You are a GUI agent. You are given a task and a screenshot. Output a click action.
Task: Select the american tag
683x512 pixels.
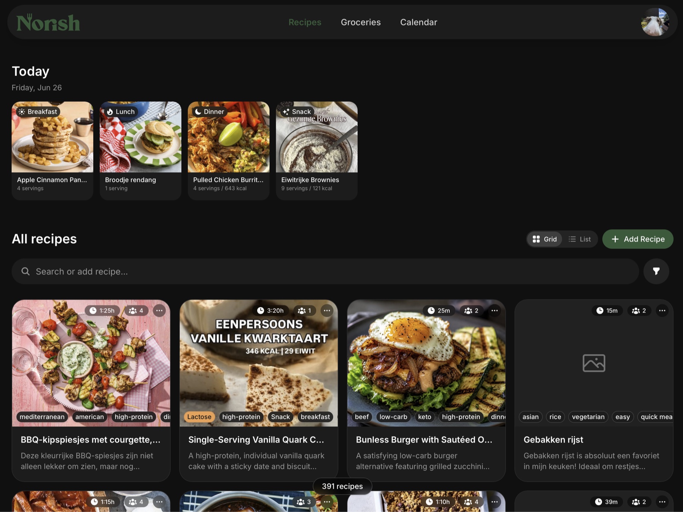(x=90, y=417)
